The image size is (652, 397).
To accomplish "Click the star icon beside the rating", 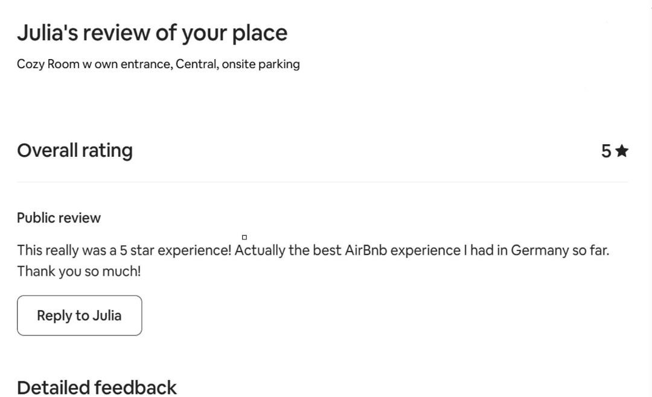I will pyautogui.click(x=622, y=151).
